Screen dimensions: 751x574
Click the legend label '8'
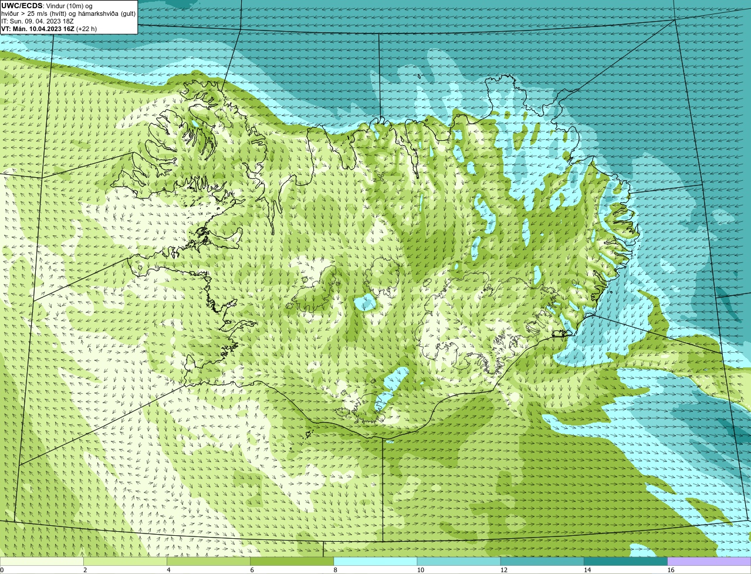(336, 570)
